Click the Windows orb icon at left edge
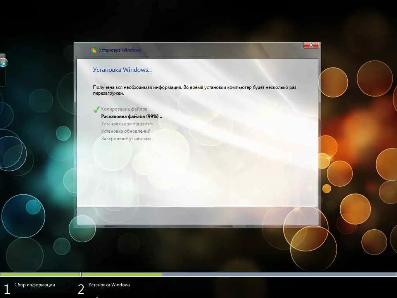Image resolution: width=397 pixels, height=298 pixels. pos(3,62)
